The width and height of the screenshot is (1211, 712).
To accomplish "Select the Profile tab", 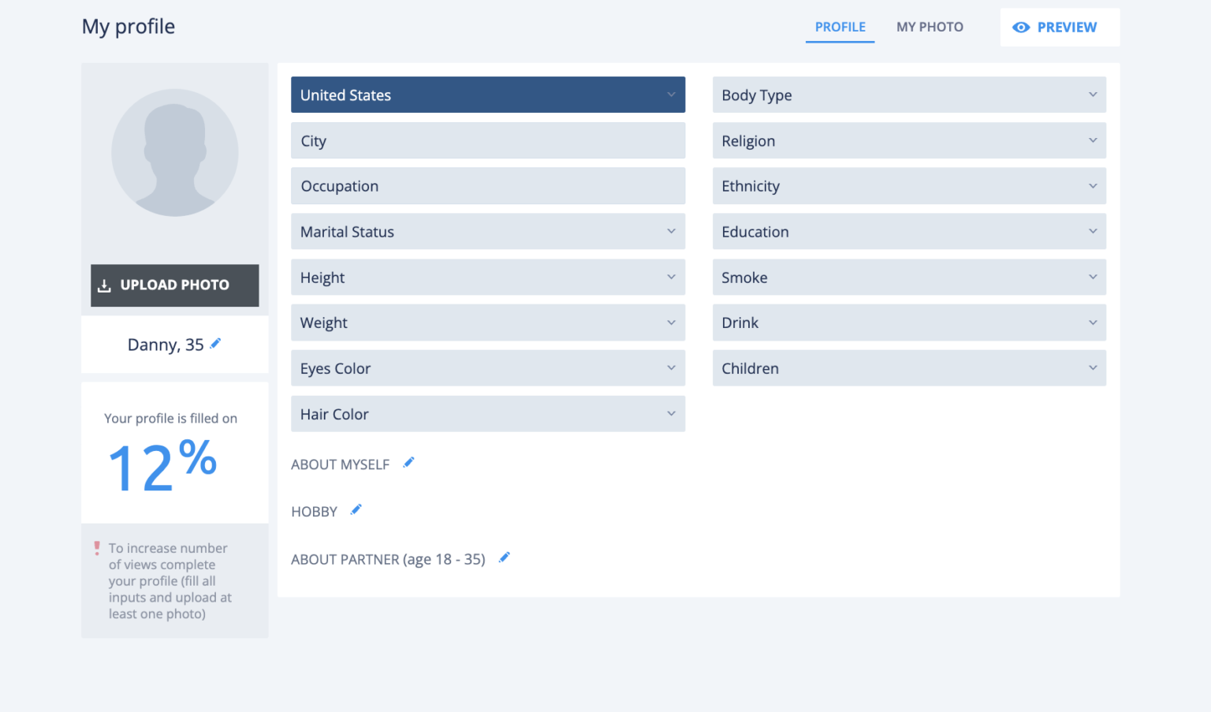I will (840, 27).
